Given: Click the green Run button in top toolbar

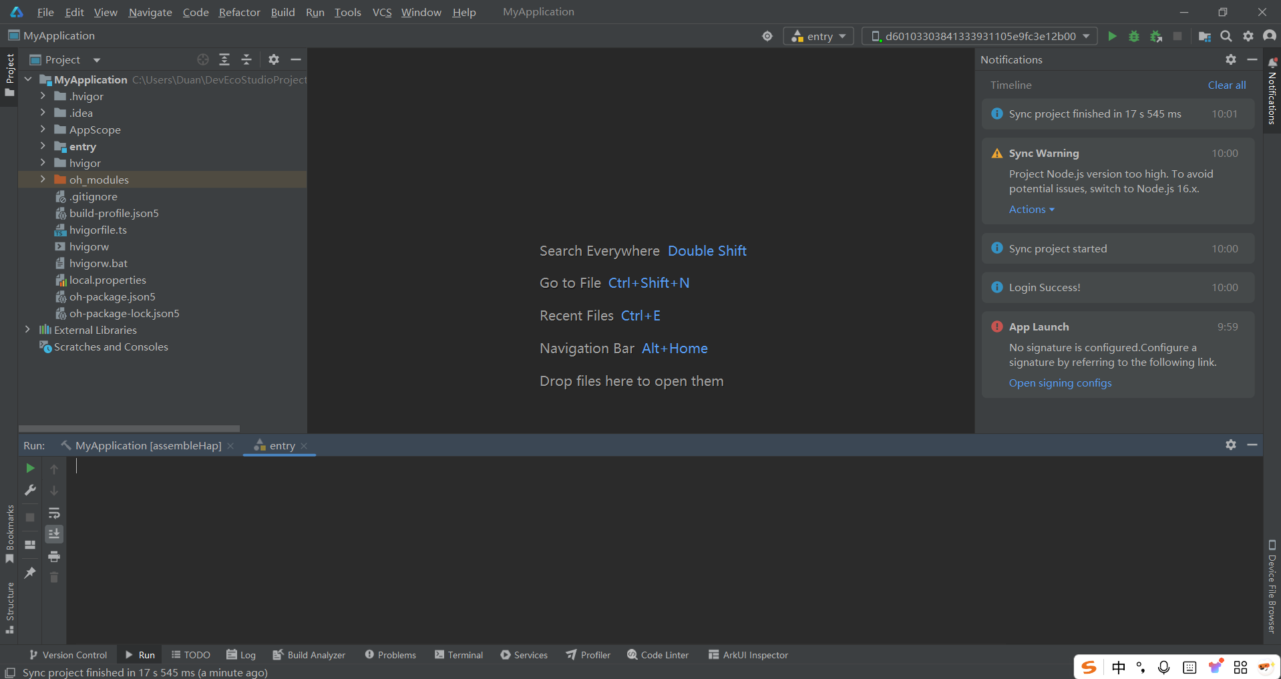Looking at the screenshot, I should [x=1112, y=36].
